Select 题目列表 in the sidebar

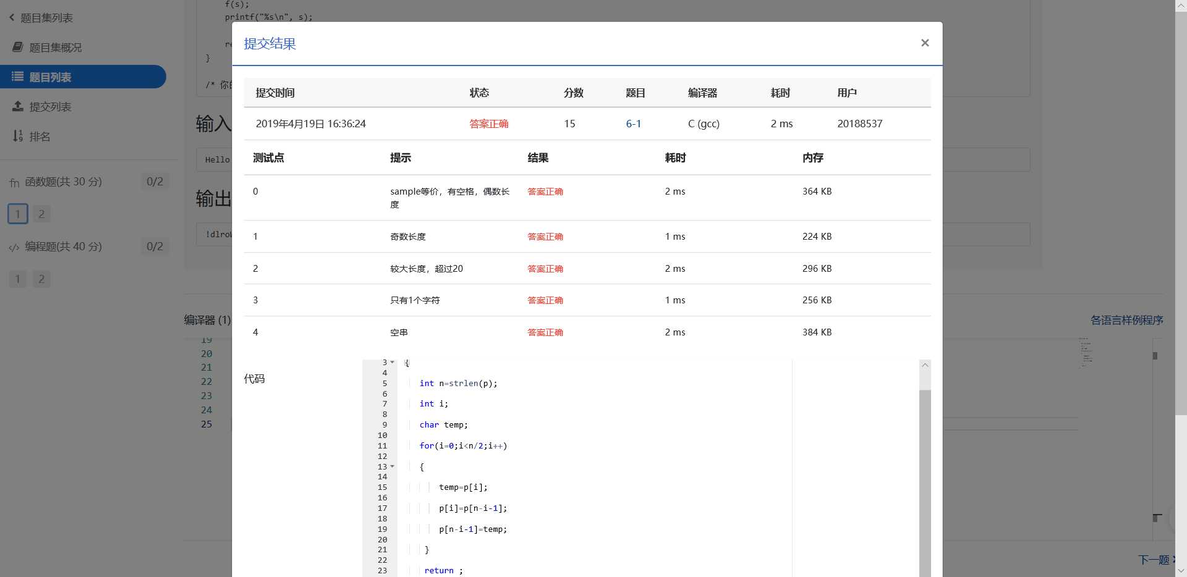click(x=83, y=77)
